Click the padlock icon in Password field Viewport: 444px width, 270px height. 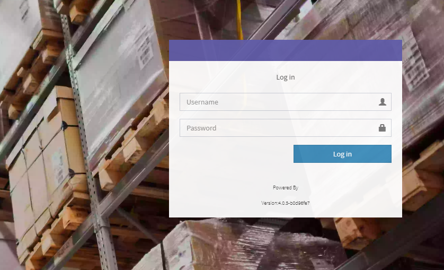382,128
